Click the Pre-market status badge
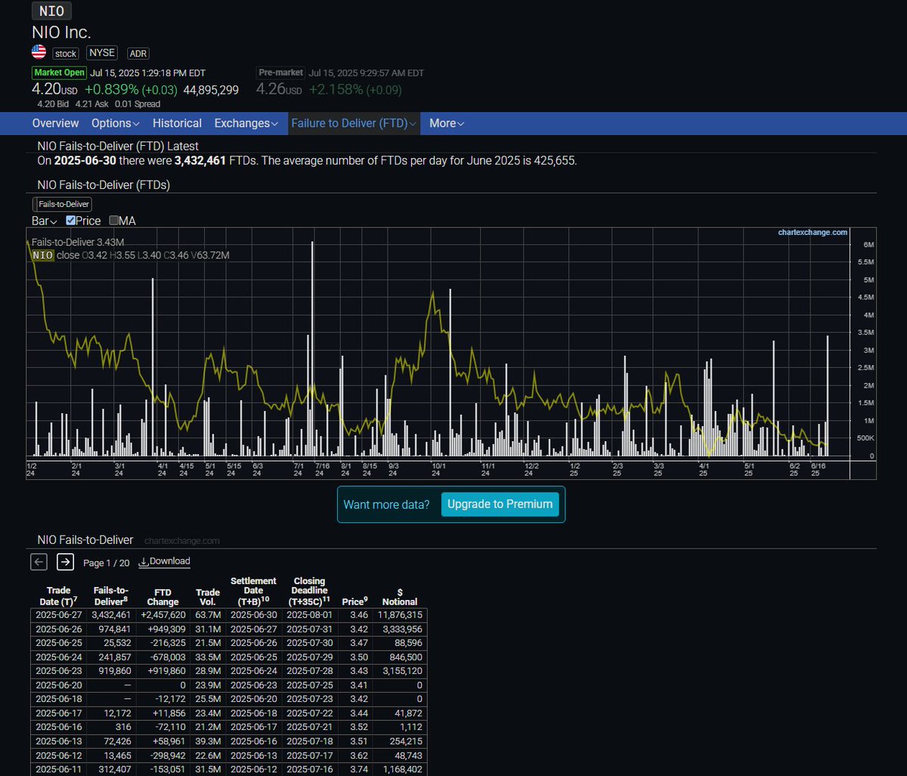The image size is (907, 776). click(280, 73)
